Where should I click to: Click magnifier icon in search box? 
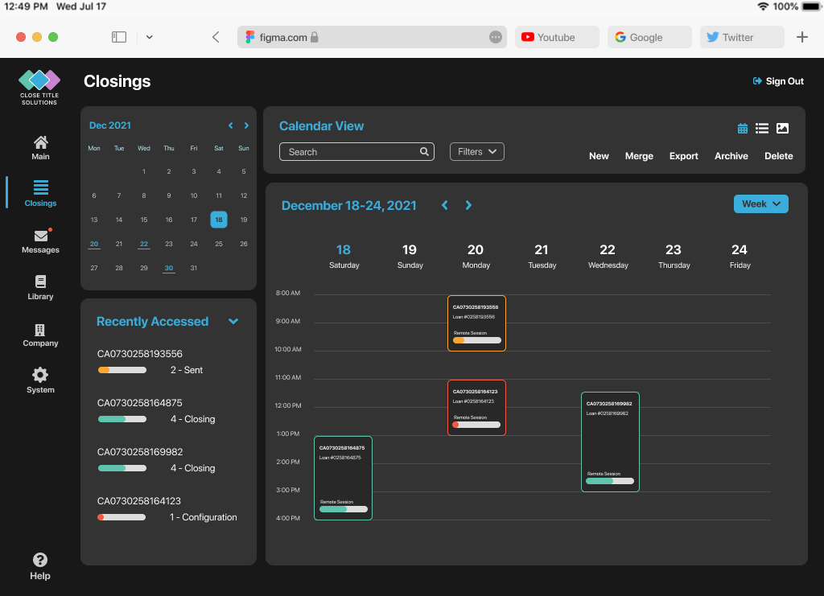[424, 152]
